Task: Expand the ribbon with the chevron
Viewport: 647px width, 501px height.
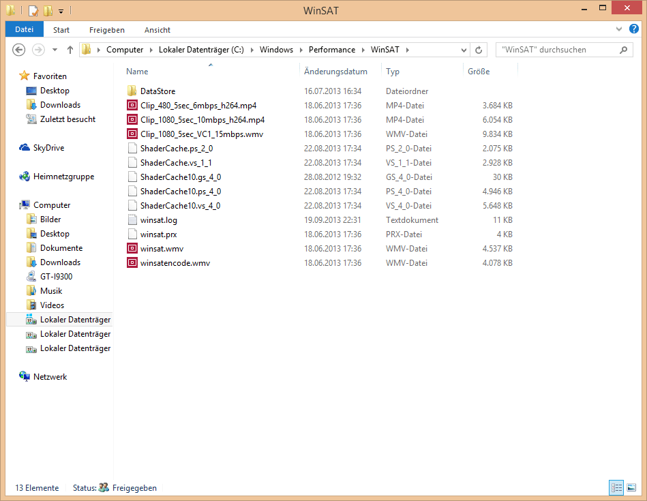Action: 618,29
